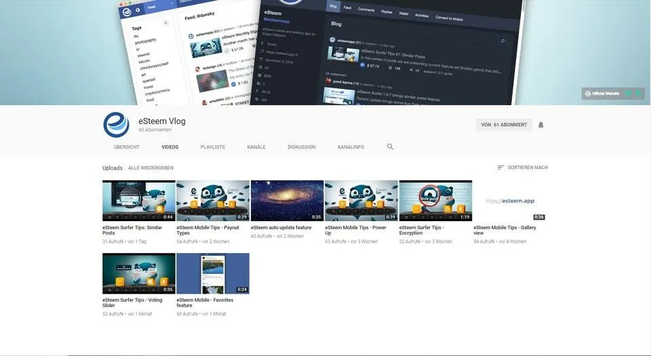The image size is (651, 356).
Task: Click title eSteem Mobile Tips - Payout Types
Action: 208,231
